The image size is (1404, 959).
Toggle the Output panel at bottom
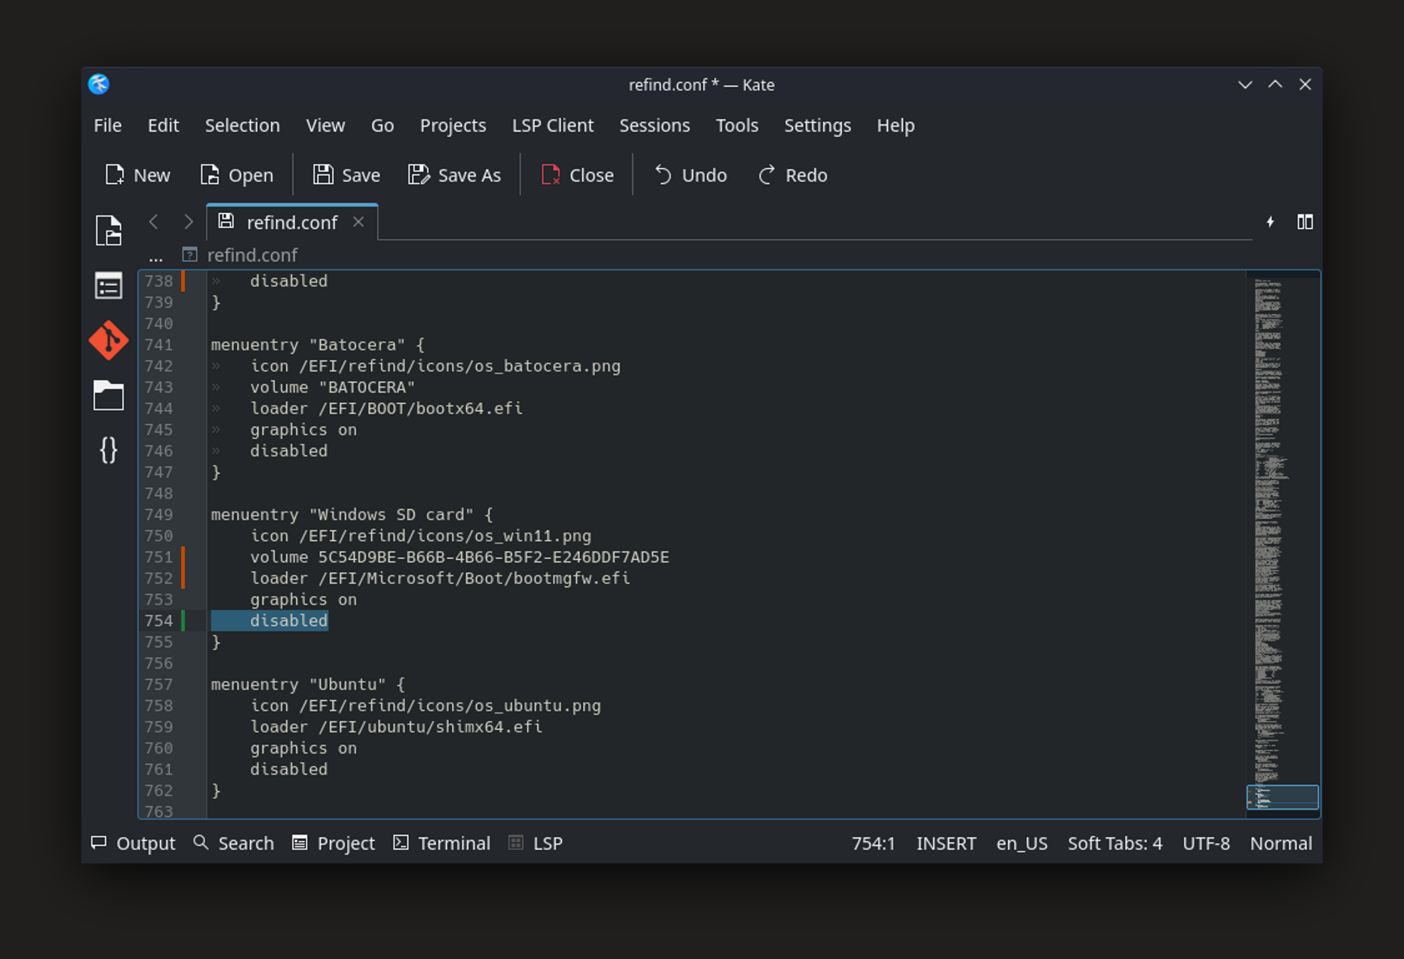pyautogui.click(x=134, y=843)
